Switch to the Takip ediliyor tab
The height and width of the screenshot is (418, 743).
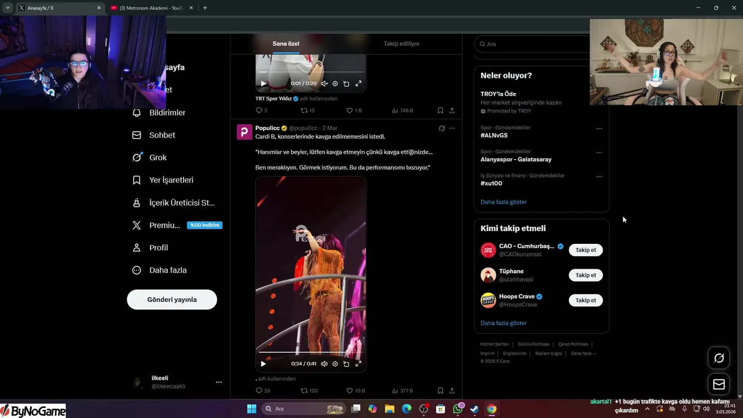(402, 44)
